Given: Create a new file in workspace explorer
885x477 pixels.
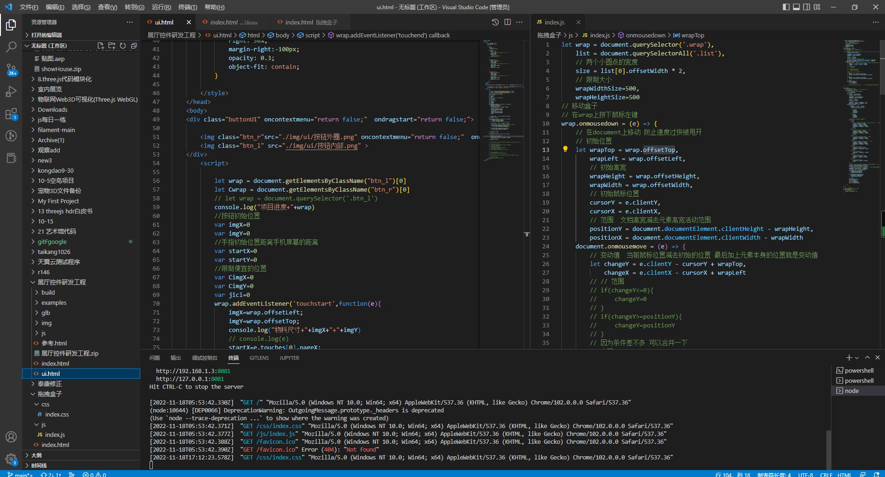Looking at the screenshot, I should (x=101, y=46).
